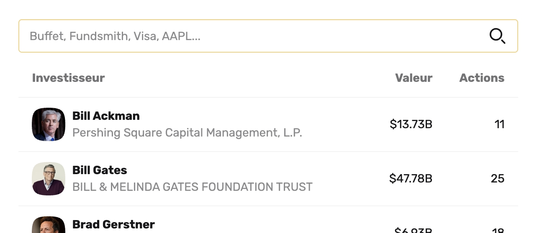
Task: Sort by the Valeur column header
Action: point(414,78)
